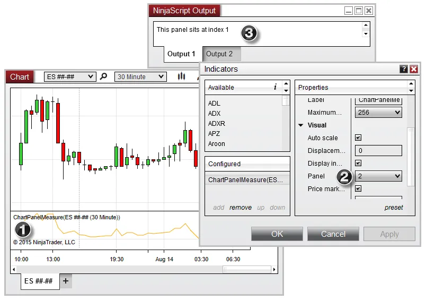Click down arrow beside Available list header
The width and height of the screenshot is (426, 300).
click(286, 91)
